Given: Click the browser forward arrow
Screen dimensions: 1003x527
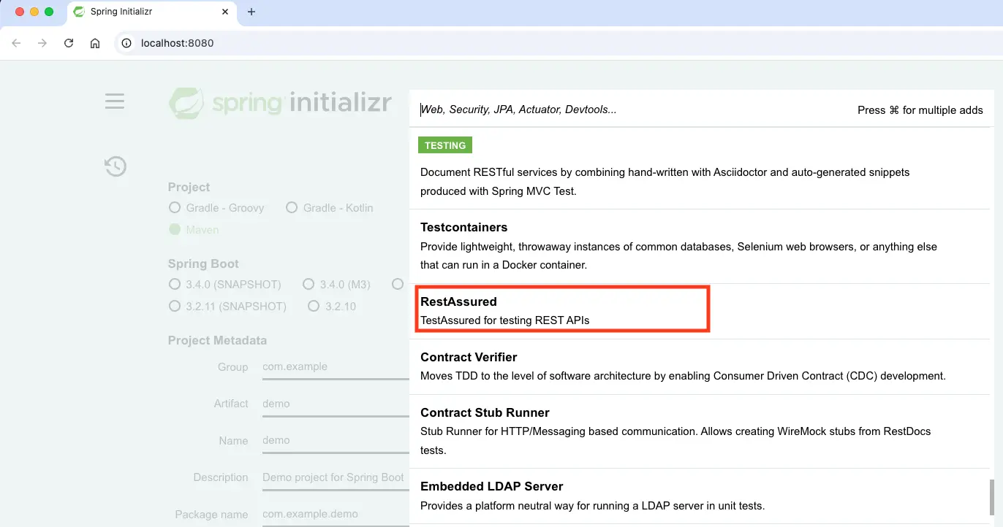Looking at the screenshot, I should click(x=42, y=43).
